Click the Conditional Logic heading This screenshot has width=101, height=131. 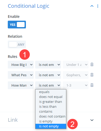point(28,6)
